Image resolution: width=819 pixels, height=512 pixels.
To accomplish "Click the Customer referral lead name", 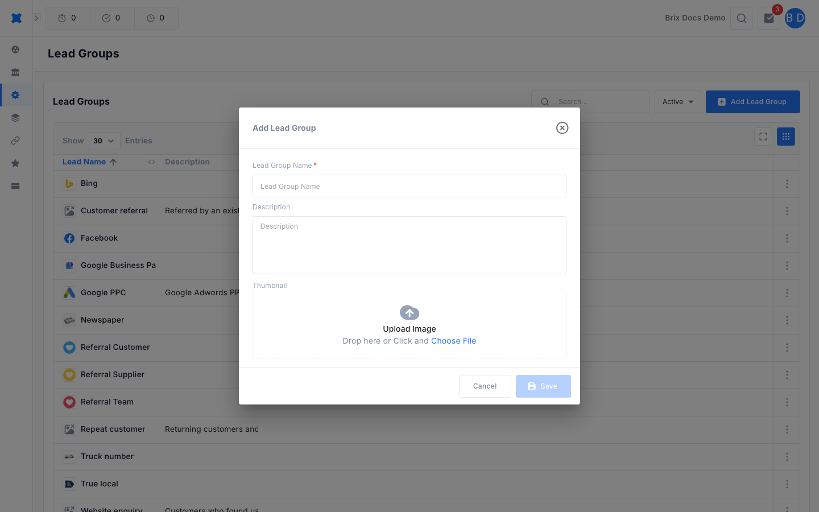I will [114, 210].
